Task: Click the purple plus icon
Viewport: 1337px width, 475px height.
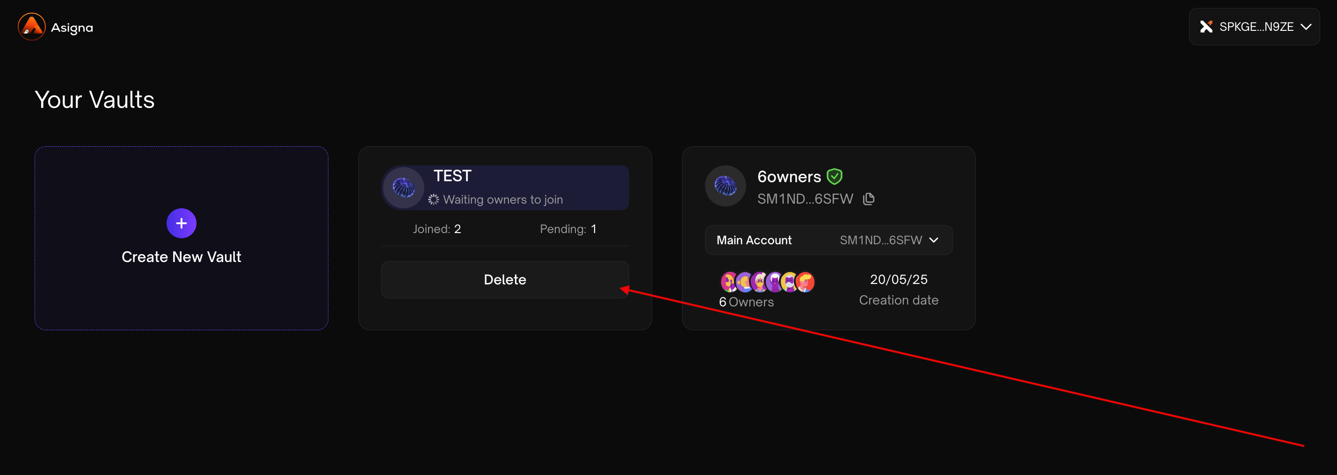Action: (181, 223)
